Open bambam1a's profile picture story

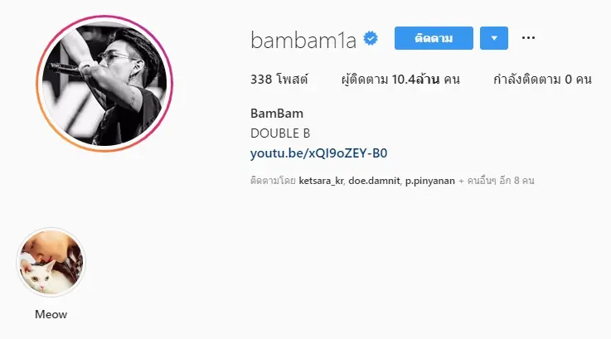click(104, 84)
